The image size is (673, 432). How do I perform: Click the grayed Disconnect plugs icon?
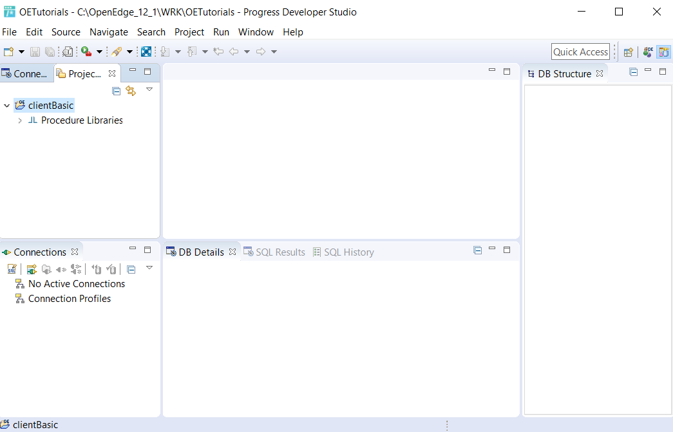tap(76, 269)
